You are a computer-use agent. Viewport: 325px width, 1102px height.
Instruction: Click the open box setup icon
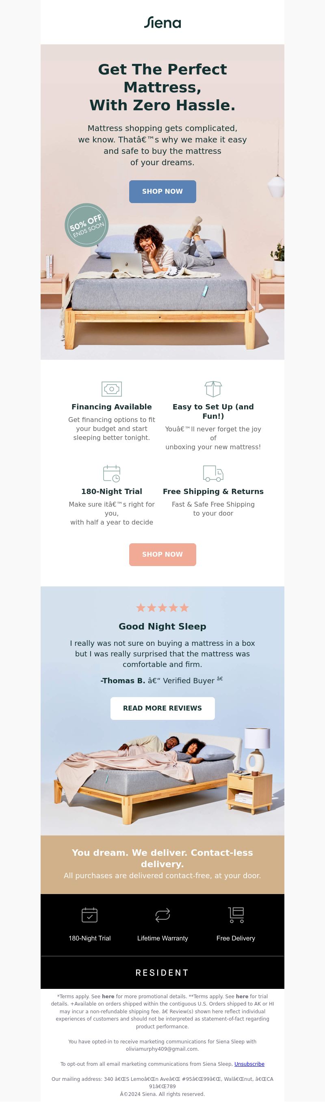213,389
